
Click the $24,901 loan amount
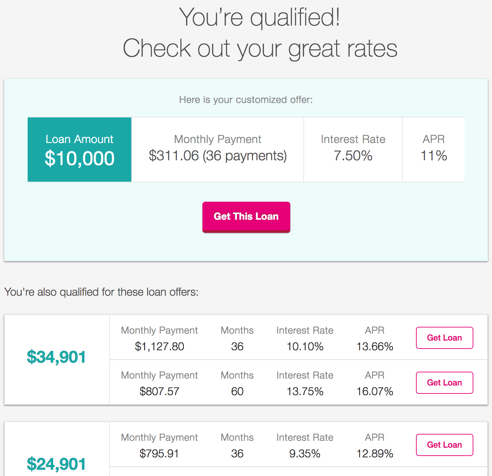[x=56, y=464]
